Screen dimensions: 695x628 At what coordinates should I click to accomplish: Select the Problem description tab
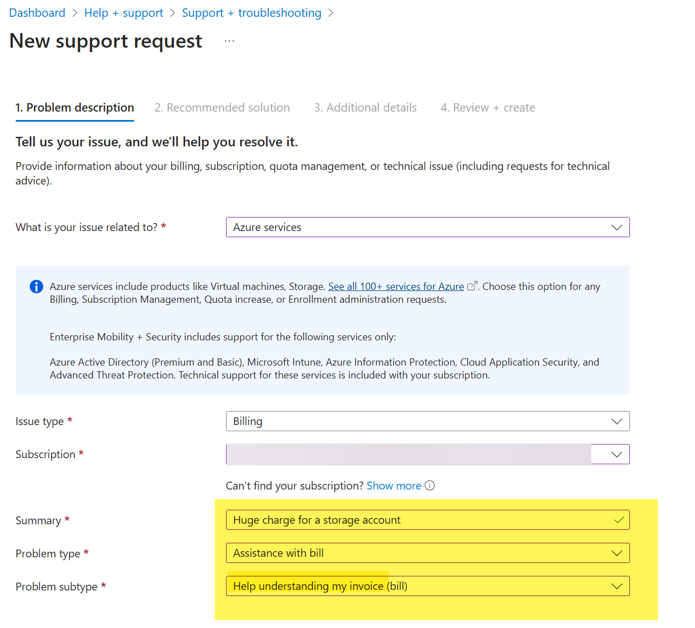(x=75, y=108)
